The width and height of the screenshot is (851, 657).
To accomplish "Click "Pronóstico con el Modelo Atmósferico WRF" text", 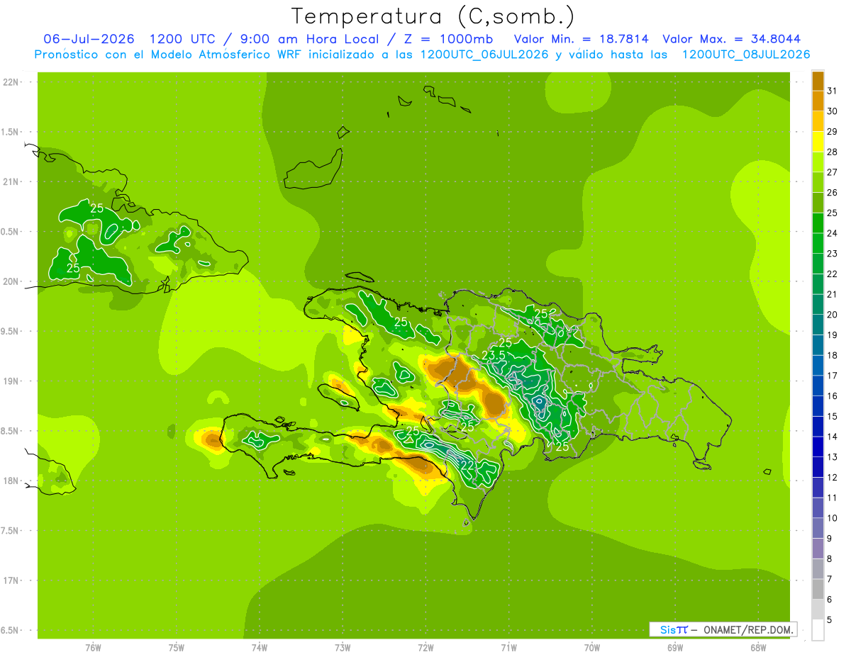I will pyautogui.click(x=168, y=55).
